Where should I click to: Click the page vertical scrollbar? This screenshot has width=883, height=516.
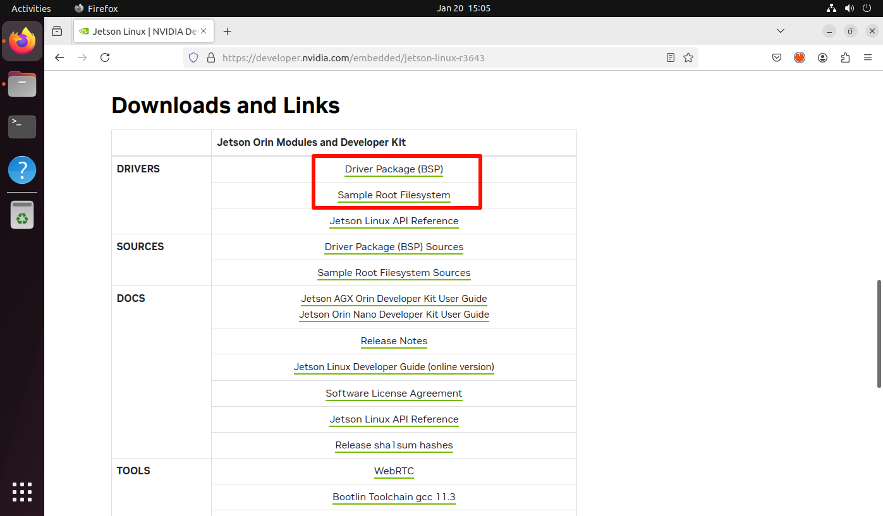879,333
